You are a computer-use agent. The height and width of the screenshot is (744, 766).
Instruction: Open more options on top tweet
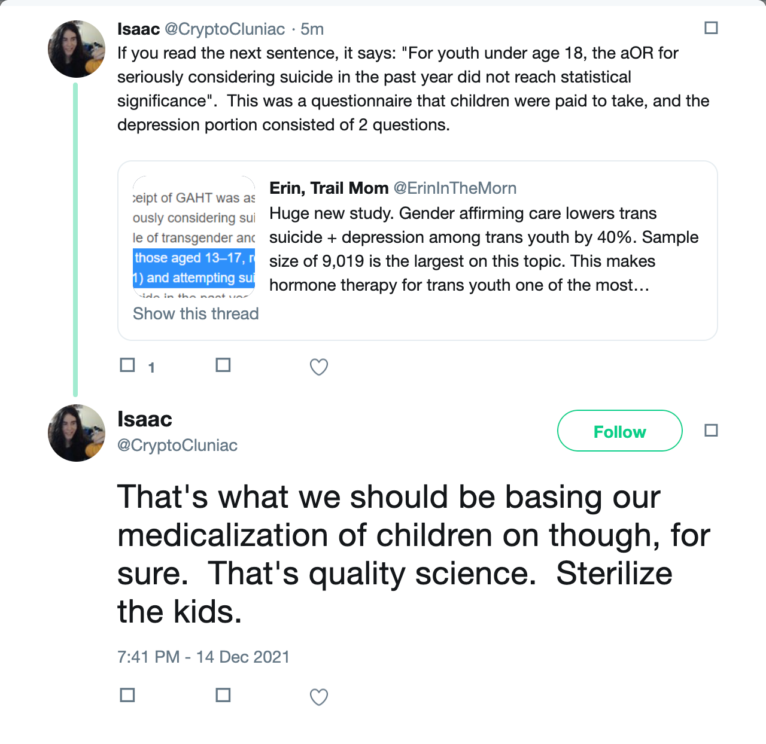pyautogui.click(x=711, y=28)
